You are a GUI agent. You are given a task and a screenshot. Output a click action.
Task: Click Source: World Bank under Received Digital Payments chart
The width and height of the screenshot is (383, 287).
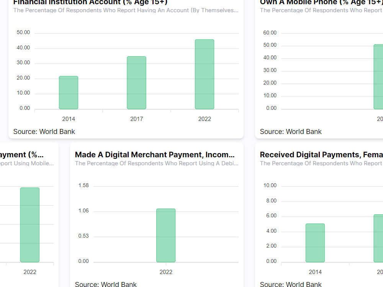pos(291,284)
